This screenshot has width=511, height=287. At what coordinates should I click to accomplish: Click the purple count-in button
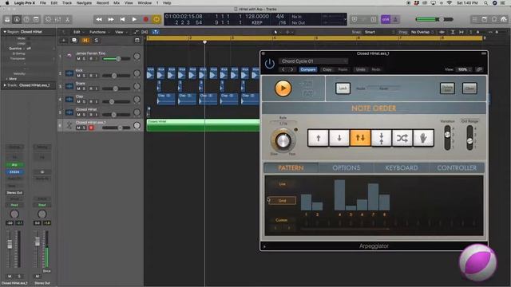[x=386, y=19]
